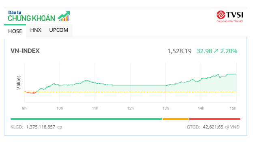Select the HOSE tab

pyautogui.click(x=15, y=31)
